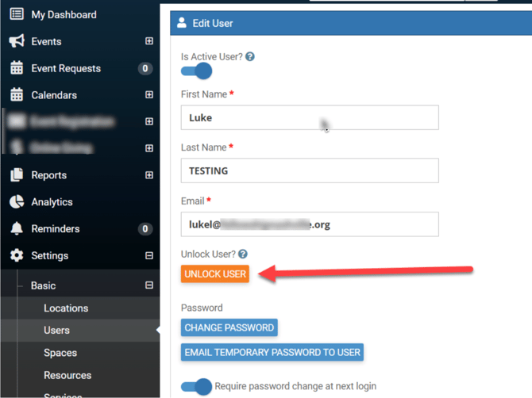Image resolution: width=532 pixels, height=398 pixels.
Task: Click into the First Name field
Action: click(x=310, y=117)
